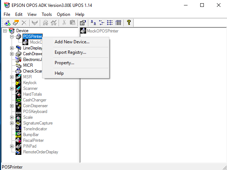
Task: Expand the CashDrawer node
Action: click(12, 54)
